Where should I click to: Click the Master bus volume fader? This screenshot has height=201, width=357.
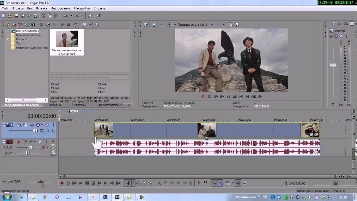(x=333, y=65)
